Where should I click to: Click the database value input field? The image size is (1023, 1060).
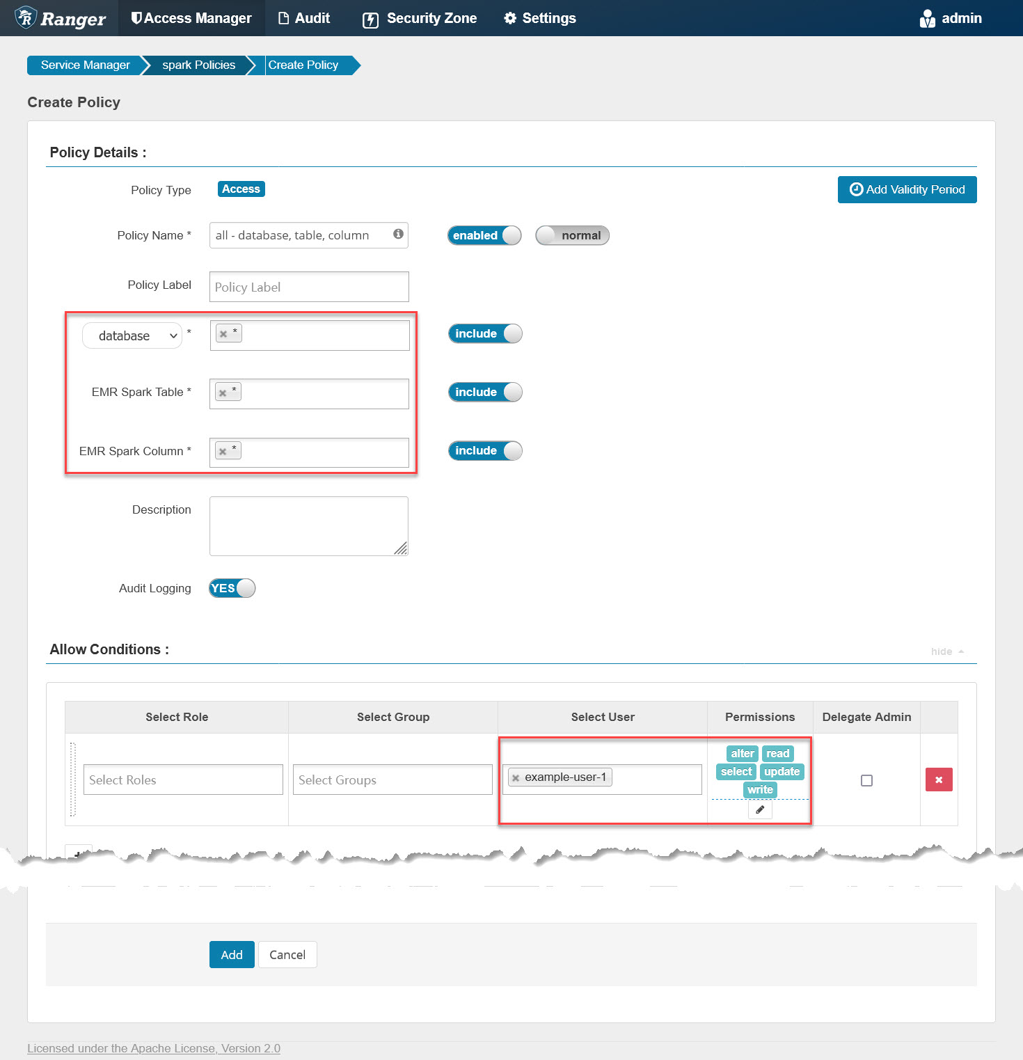point(309,335)
